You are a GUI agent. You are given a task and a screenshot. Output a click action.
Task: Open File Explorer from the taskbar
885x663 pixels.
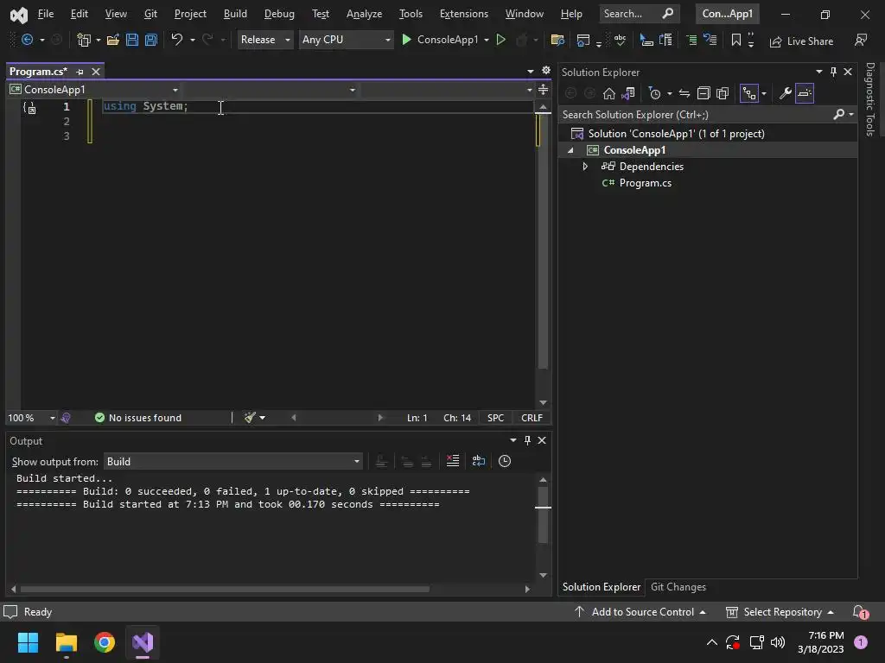click(66, 642)
